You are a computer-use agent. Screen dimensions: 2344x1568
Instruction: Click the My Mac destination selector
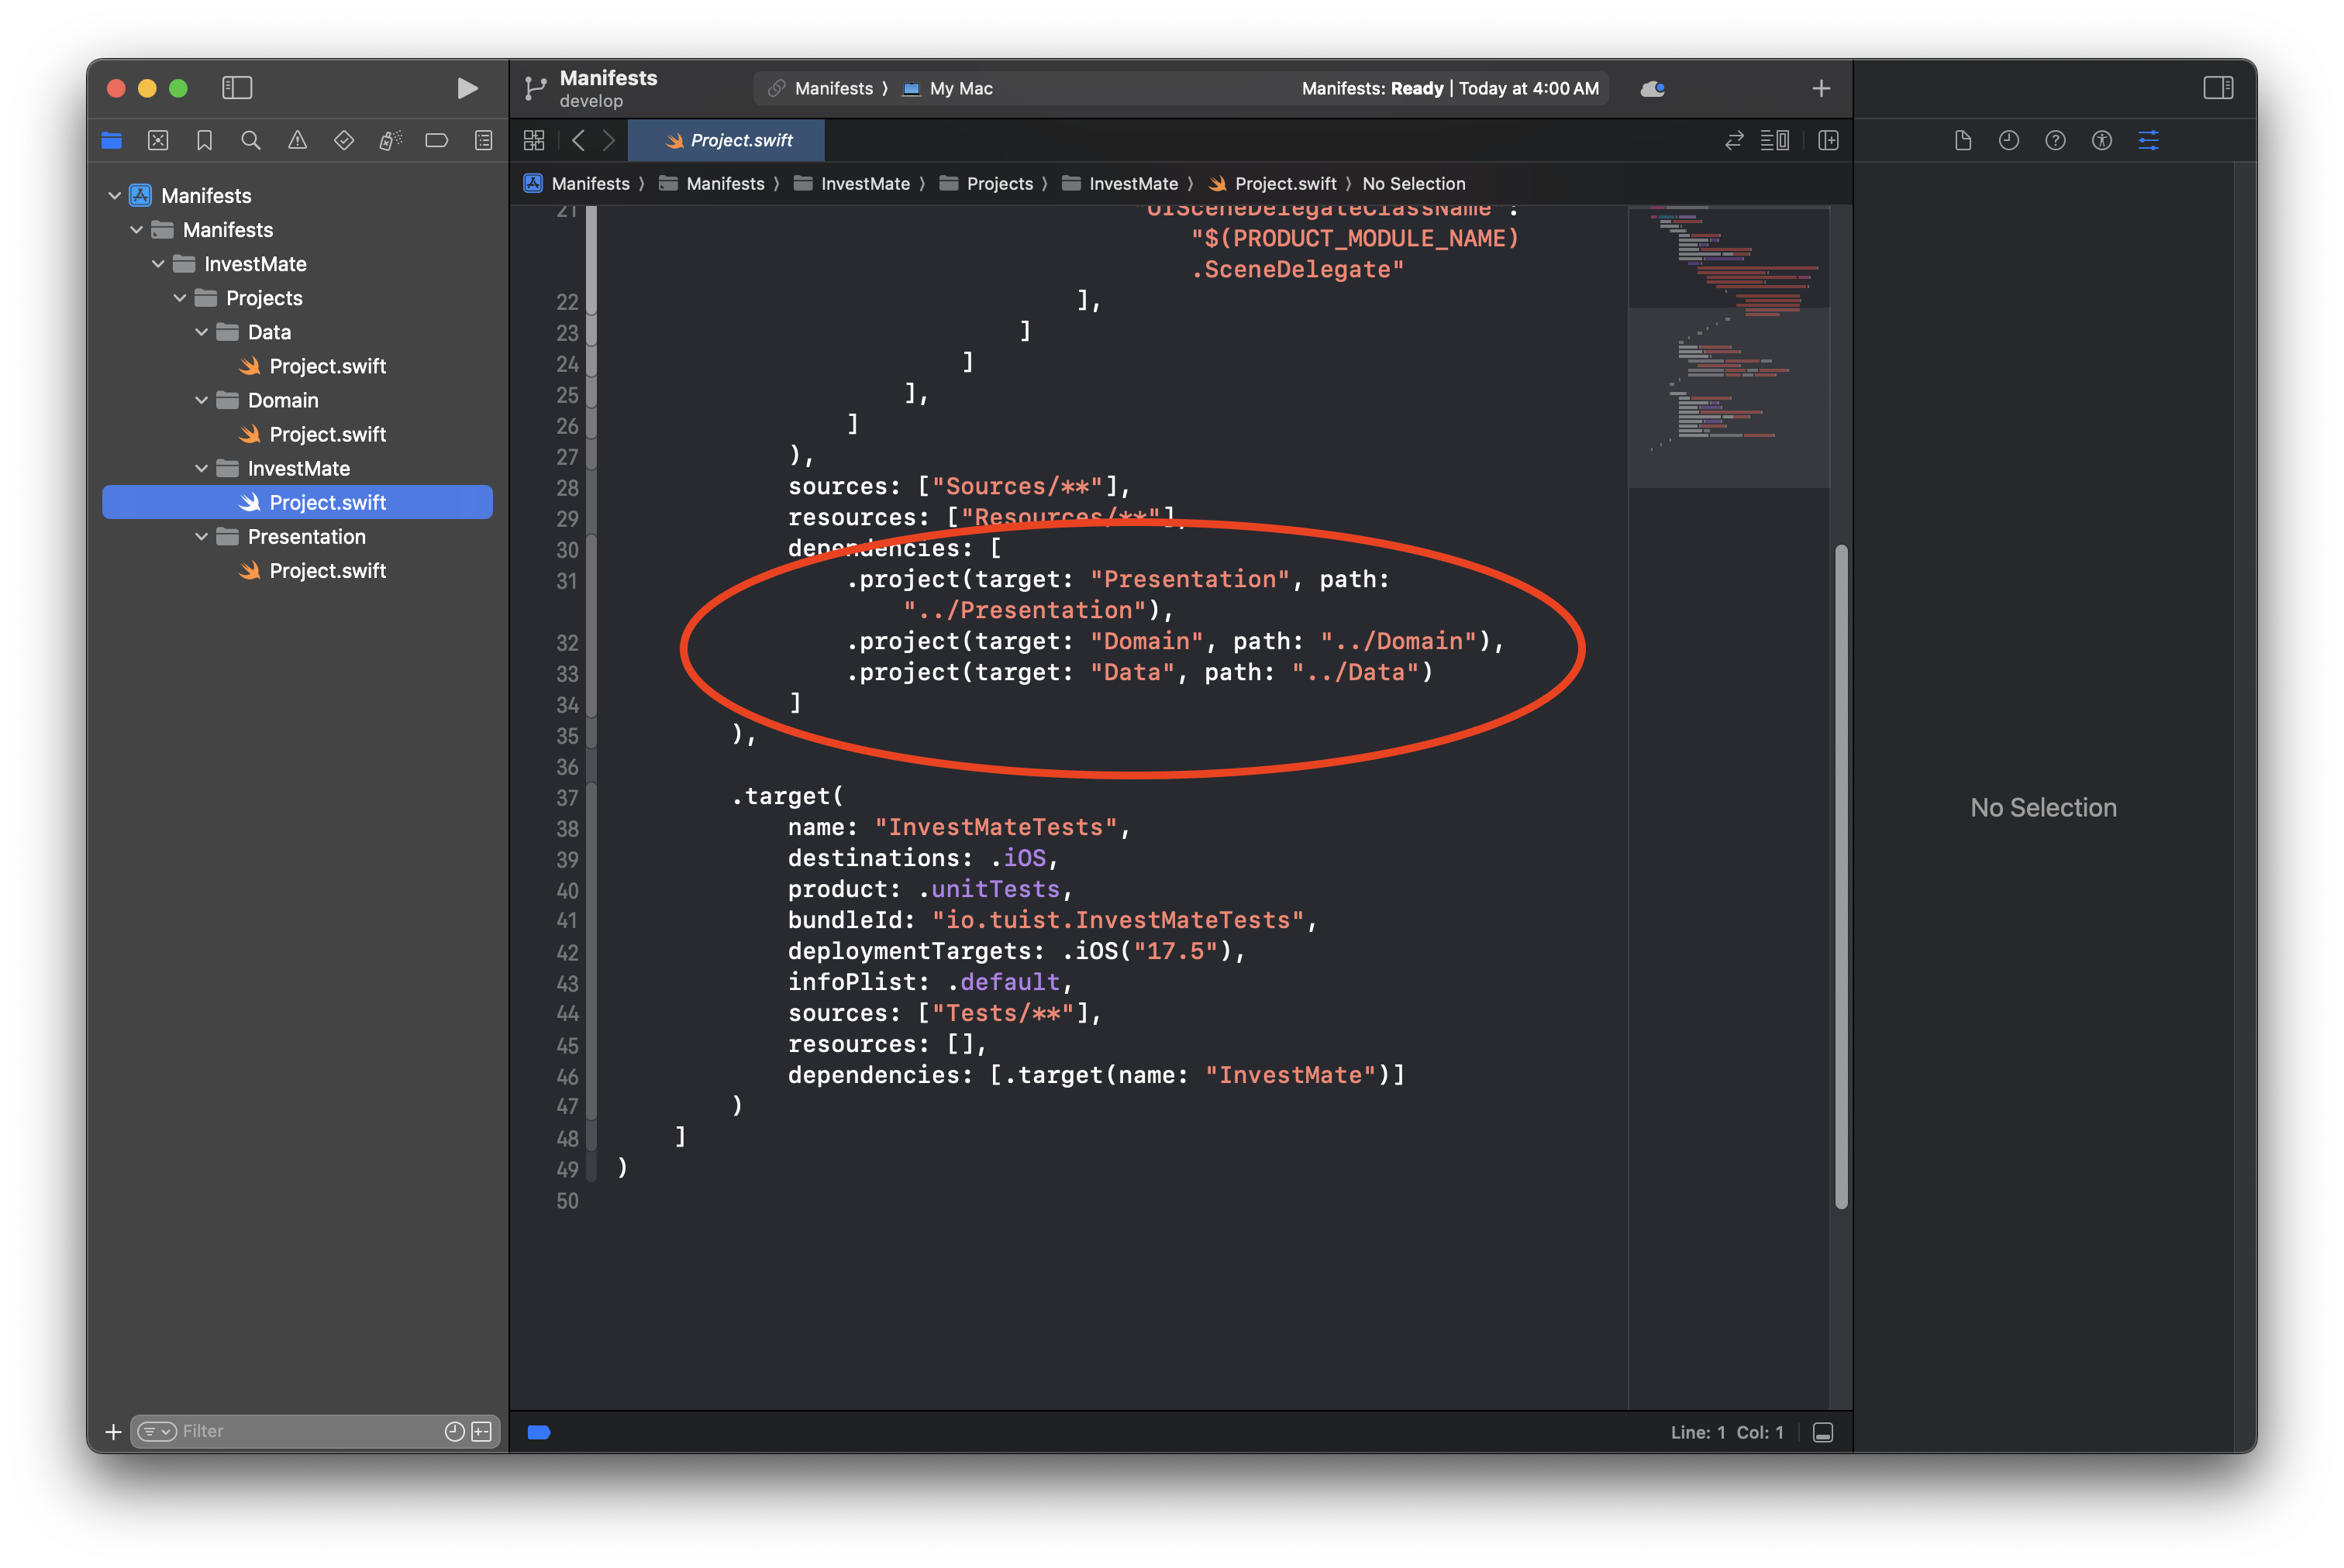[960, 89]
